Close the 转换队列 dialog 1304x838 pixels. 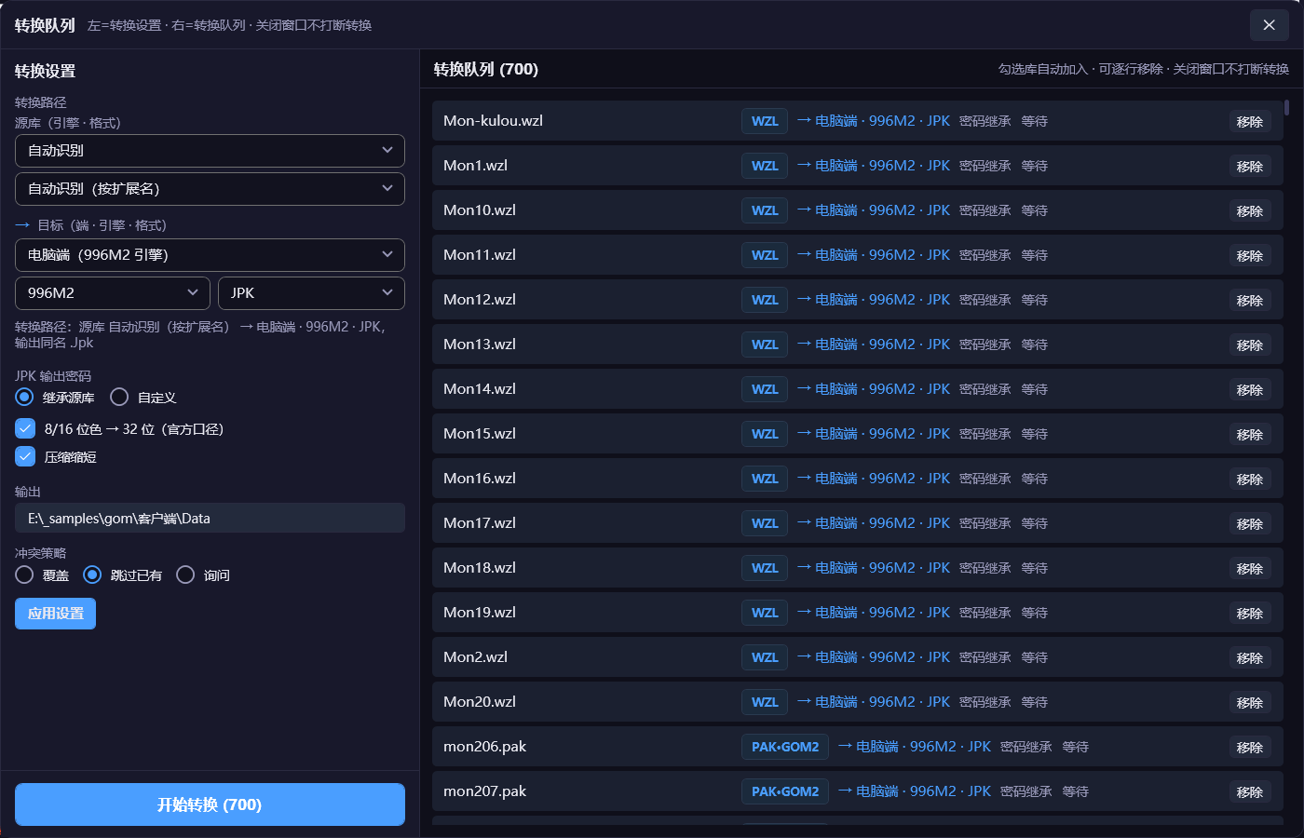click(x=1269, y=25)
